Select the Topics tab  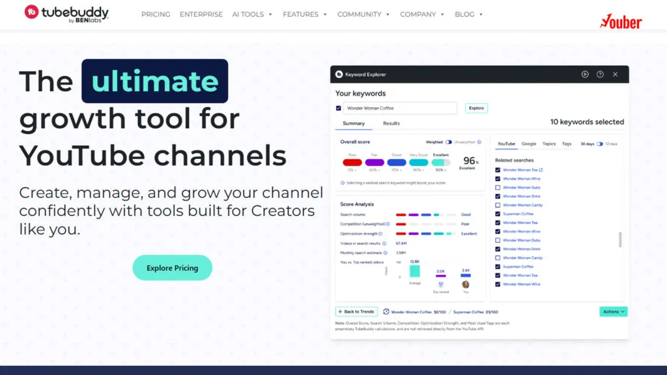(x=548, y=144)
